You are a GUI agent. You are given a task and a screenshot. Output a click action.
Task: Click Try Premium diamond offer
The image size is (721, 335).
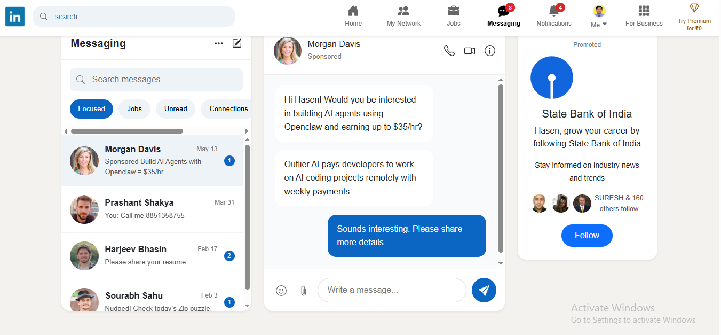tap(694, 17)
